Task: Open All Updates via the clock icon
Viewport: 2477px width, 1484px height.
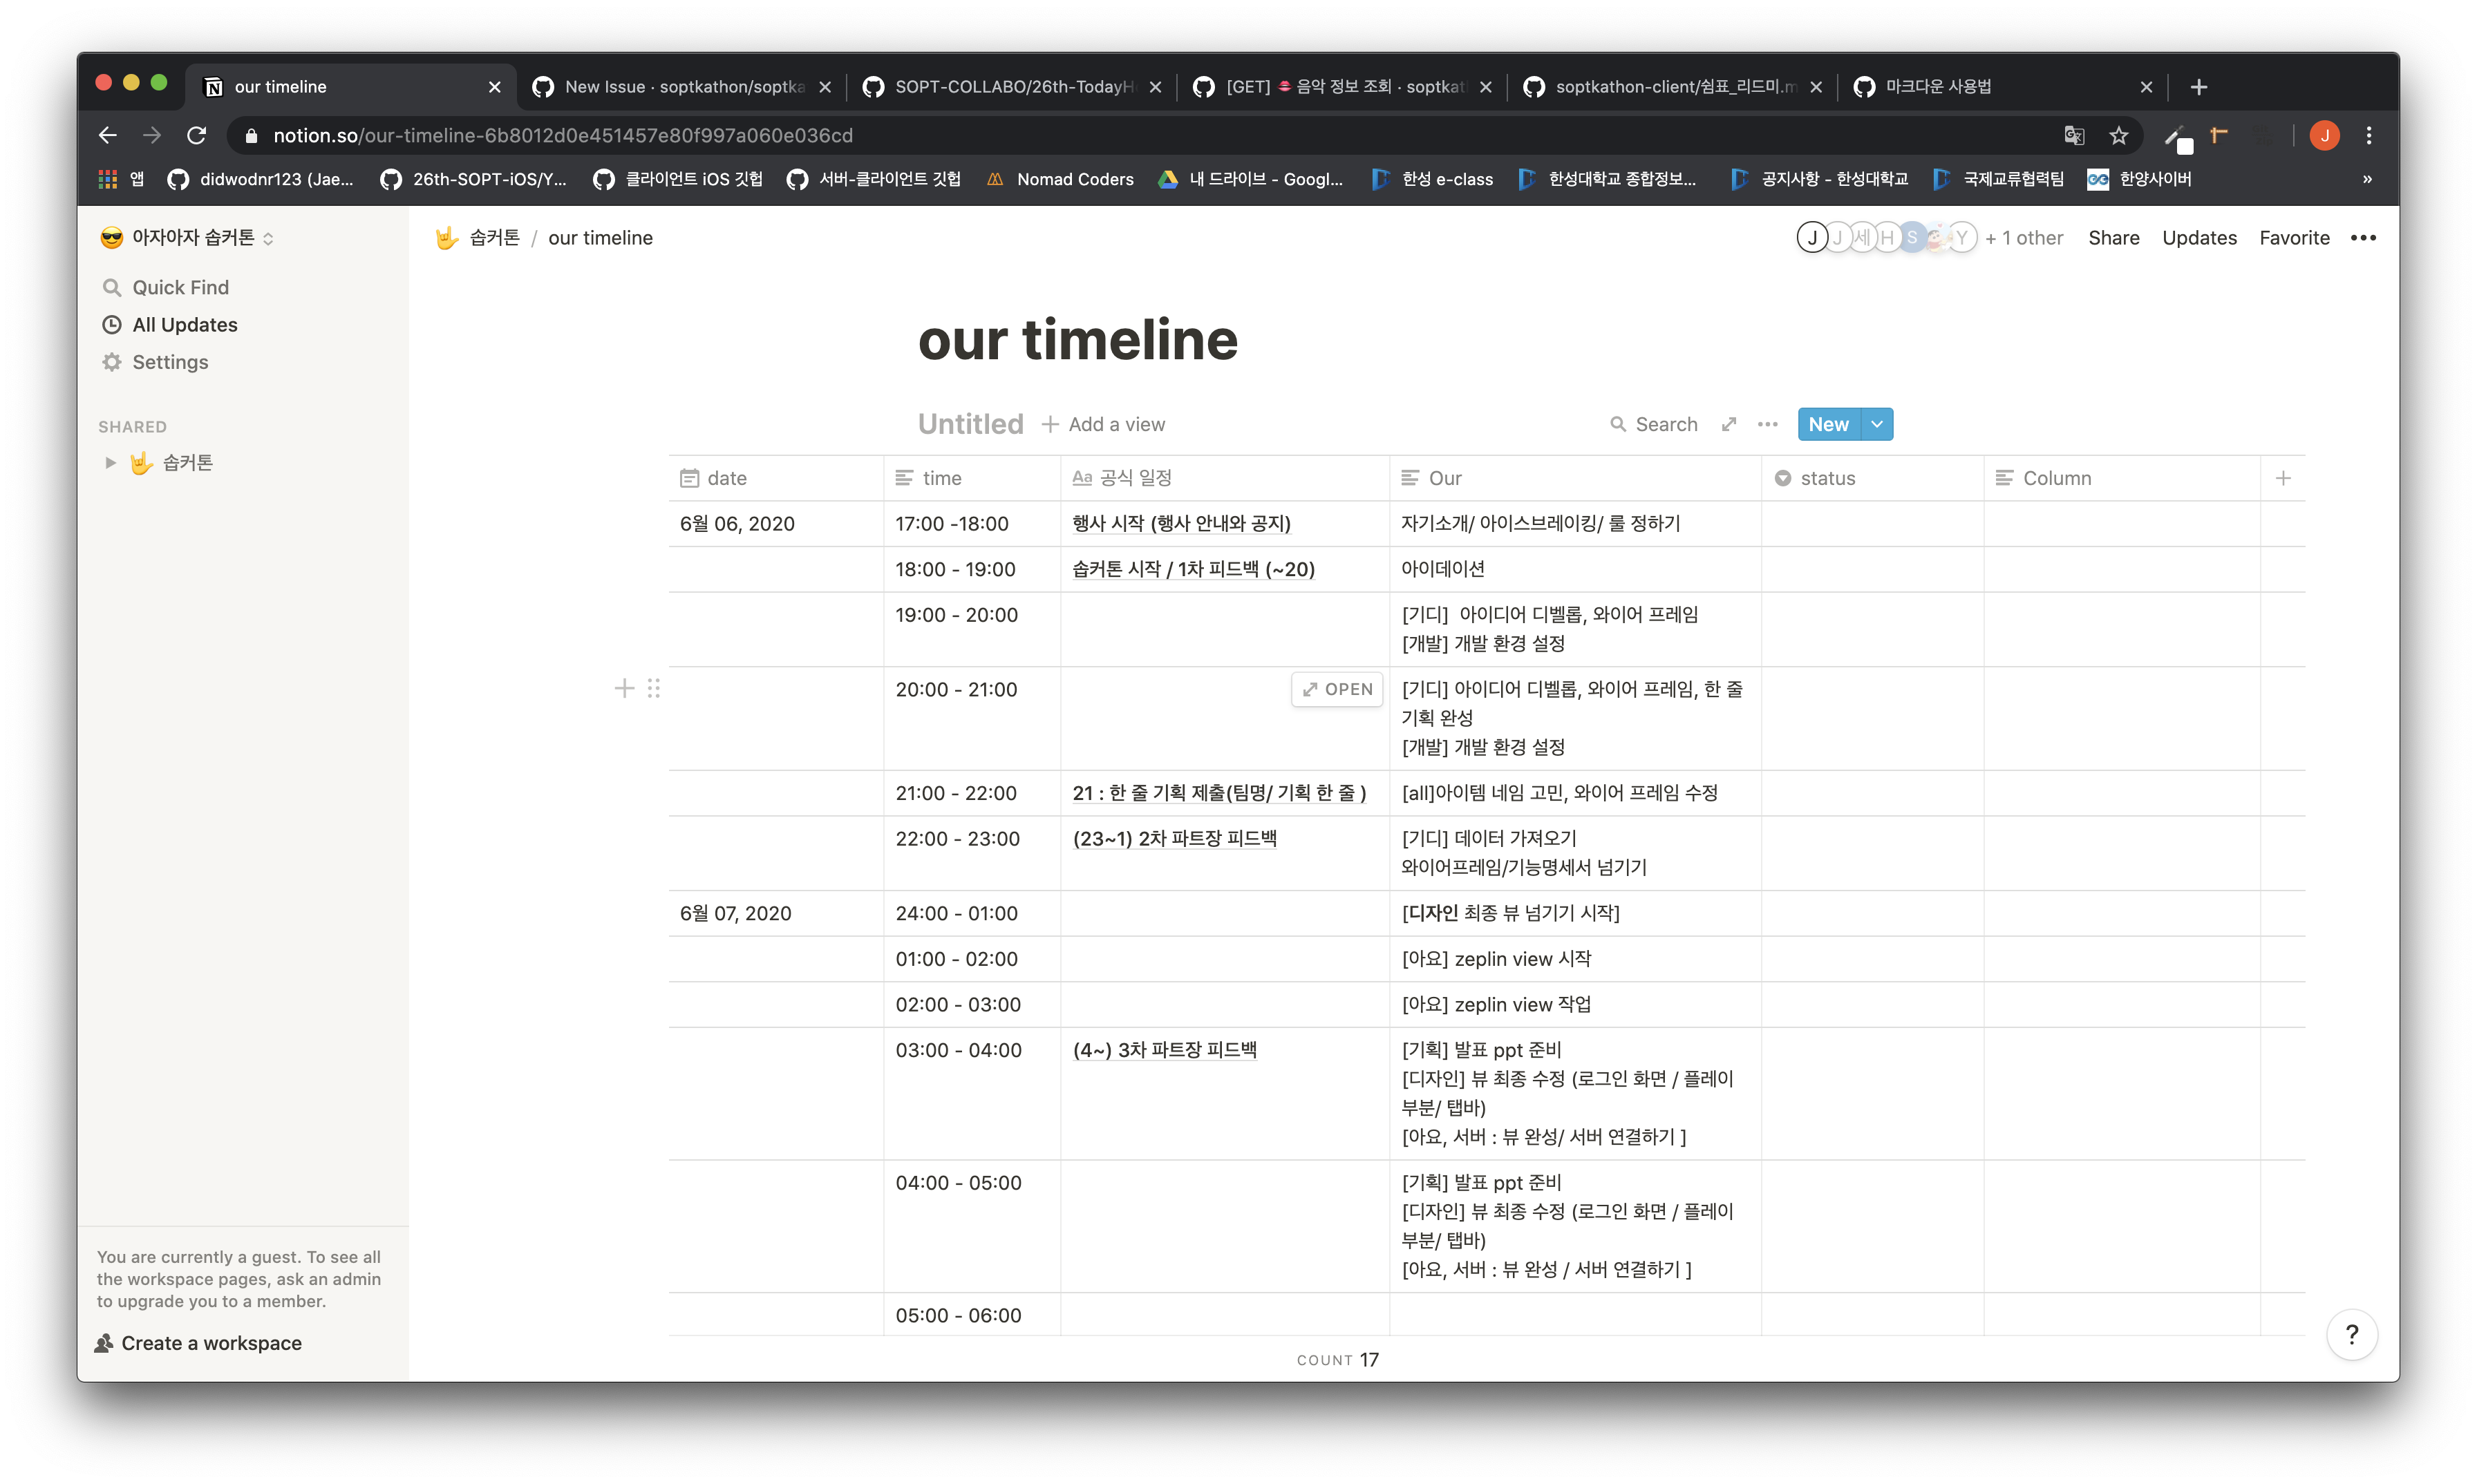Action: [x=113, y=324]
